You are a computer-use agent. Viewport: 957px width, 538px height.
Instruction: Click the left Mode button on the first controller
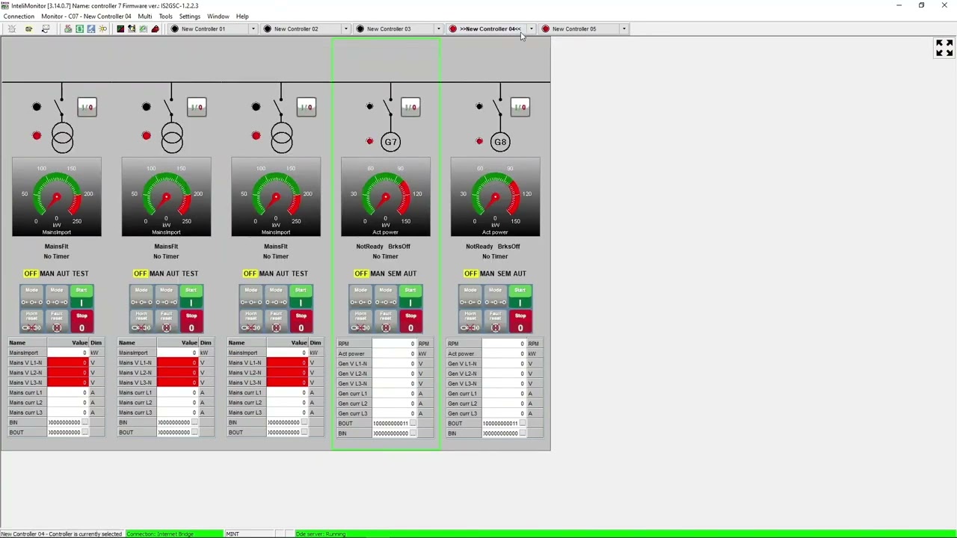(x=31, y=297)
